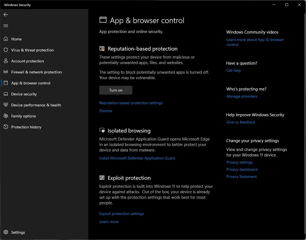This screenshot has width=306, height=240.
Task: Click the Firewall & network antenna icon
Action: tap(6, 72)
